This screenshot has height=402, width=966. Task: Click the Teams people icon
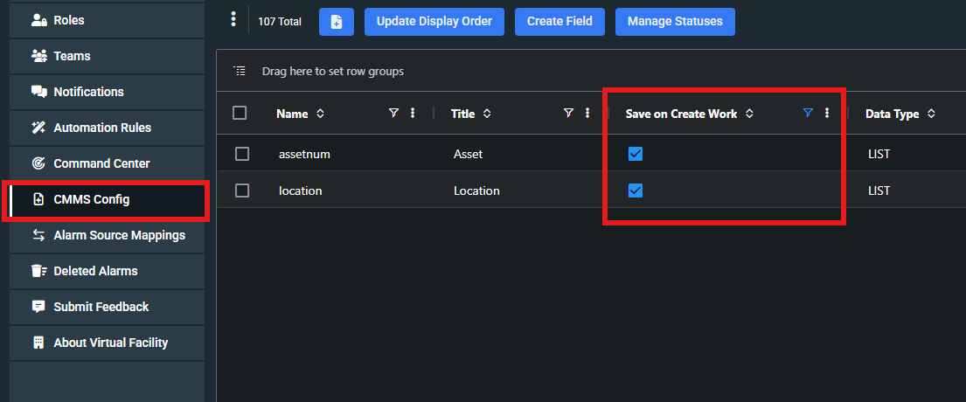pyautogui.click(x=39, y=56)
